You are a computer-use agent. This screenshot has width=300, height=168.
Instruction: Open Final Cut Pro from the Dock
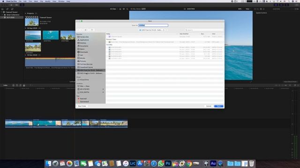(175, 163)
